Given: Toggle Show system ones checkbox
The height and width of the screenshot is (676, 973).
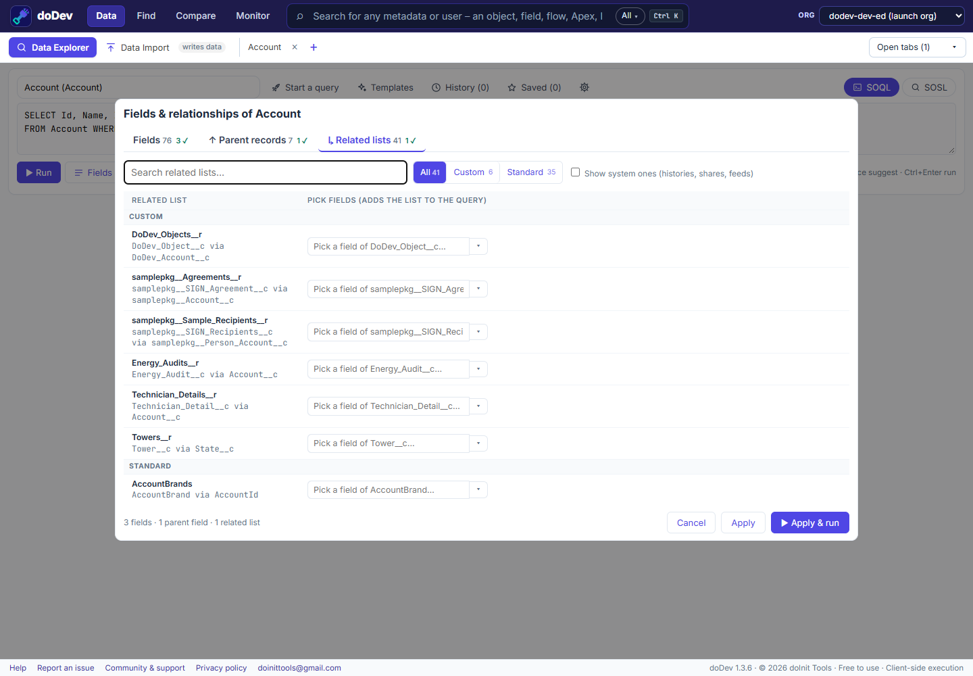Looking at the screenshot, I should click(x=575, y=172).
